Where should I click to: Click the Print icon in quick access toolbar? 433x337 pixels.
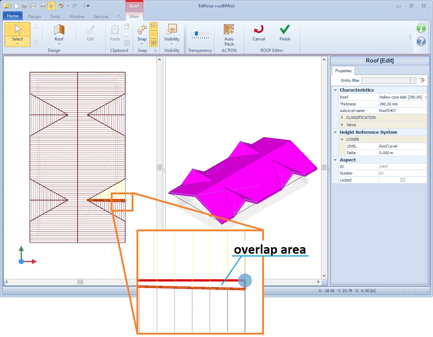[x=43, y=6]
